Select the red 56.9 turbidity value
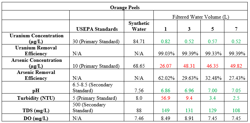 [166, 98]
